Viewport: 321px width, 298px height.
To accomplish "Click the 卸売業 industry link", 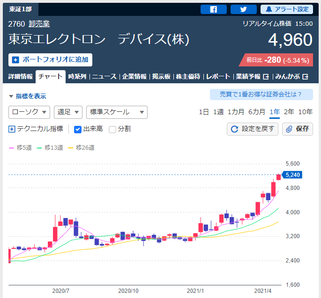I will point(39,24).
